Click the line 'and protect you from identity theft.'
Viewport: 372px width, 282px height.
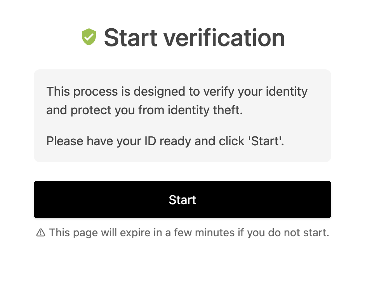(144, 110)
